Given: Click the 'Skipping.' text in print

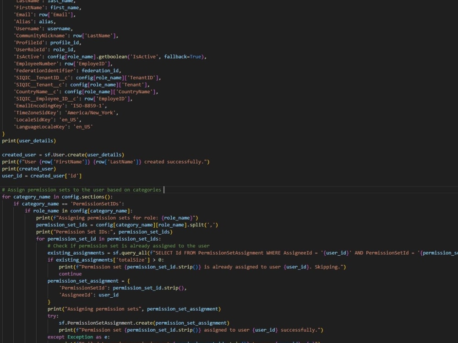Looking at the screenshot, I should (x=327, y=267).
